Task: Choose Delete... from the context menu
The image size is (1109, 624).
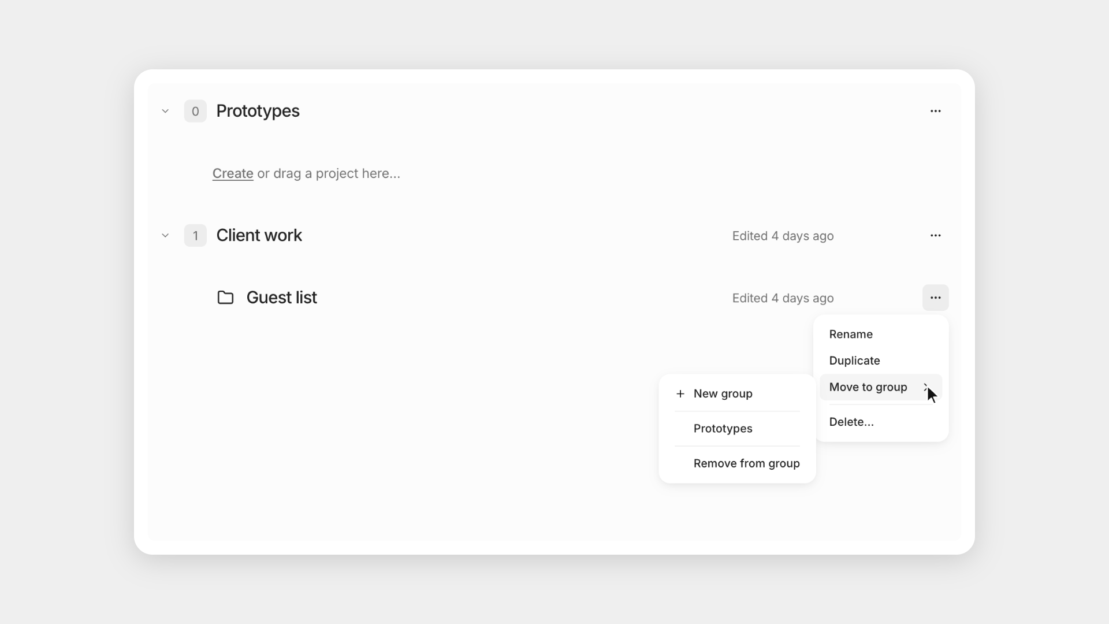Action: [x=880, y=422]
